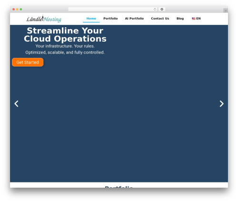Image resolution: width=238 pixels, height=202 pixels.
Task: Maximize the window with the green button
Action: click(x=21, y=10)
